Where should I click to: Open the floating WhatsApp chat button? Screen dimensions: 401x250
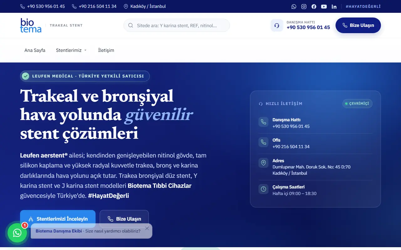tap(17, 233)
